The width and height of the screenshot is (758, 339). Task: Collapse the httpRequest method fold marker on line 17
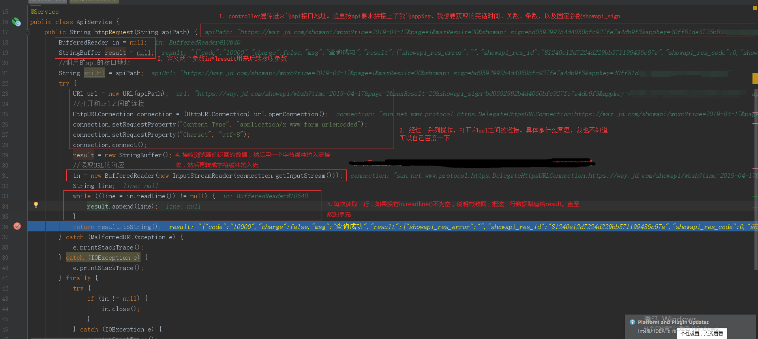tap(27, 32)
